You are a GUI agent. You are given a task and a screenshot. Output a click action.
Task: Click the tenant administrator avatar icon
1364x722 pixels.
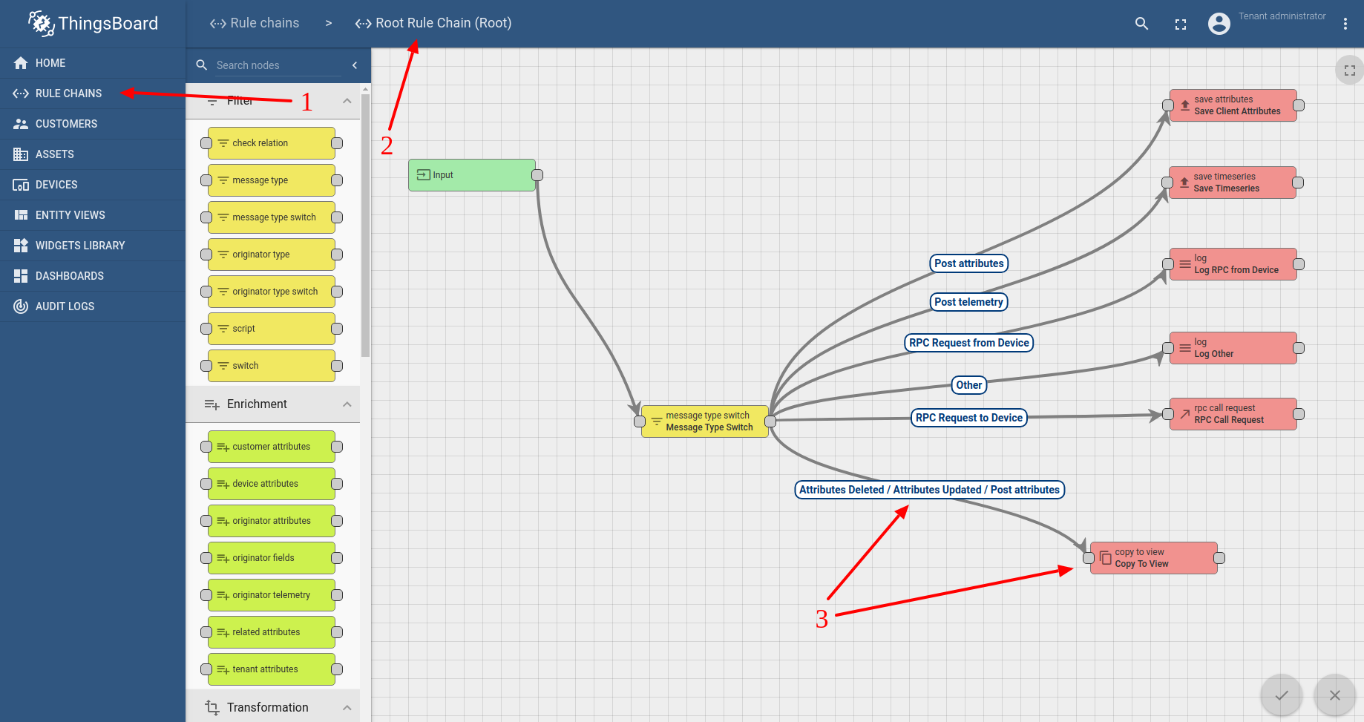coord(1219,24)
